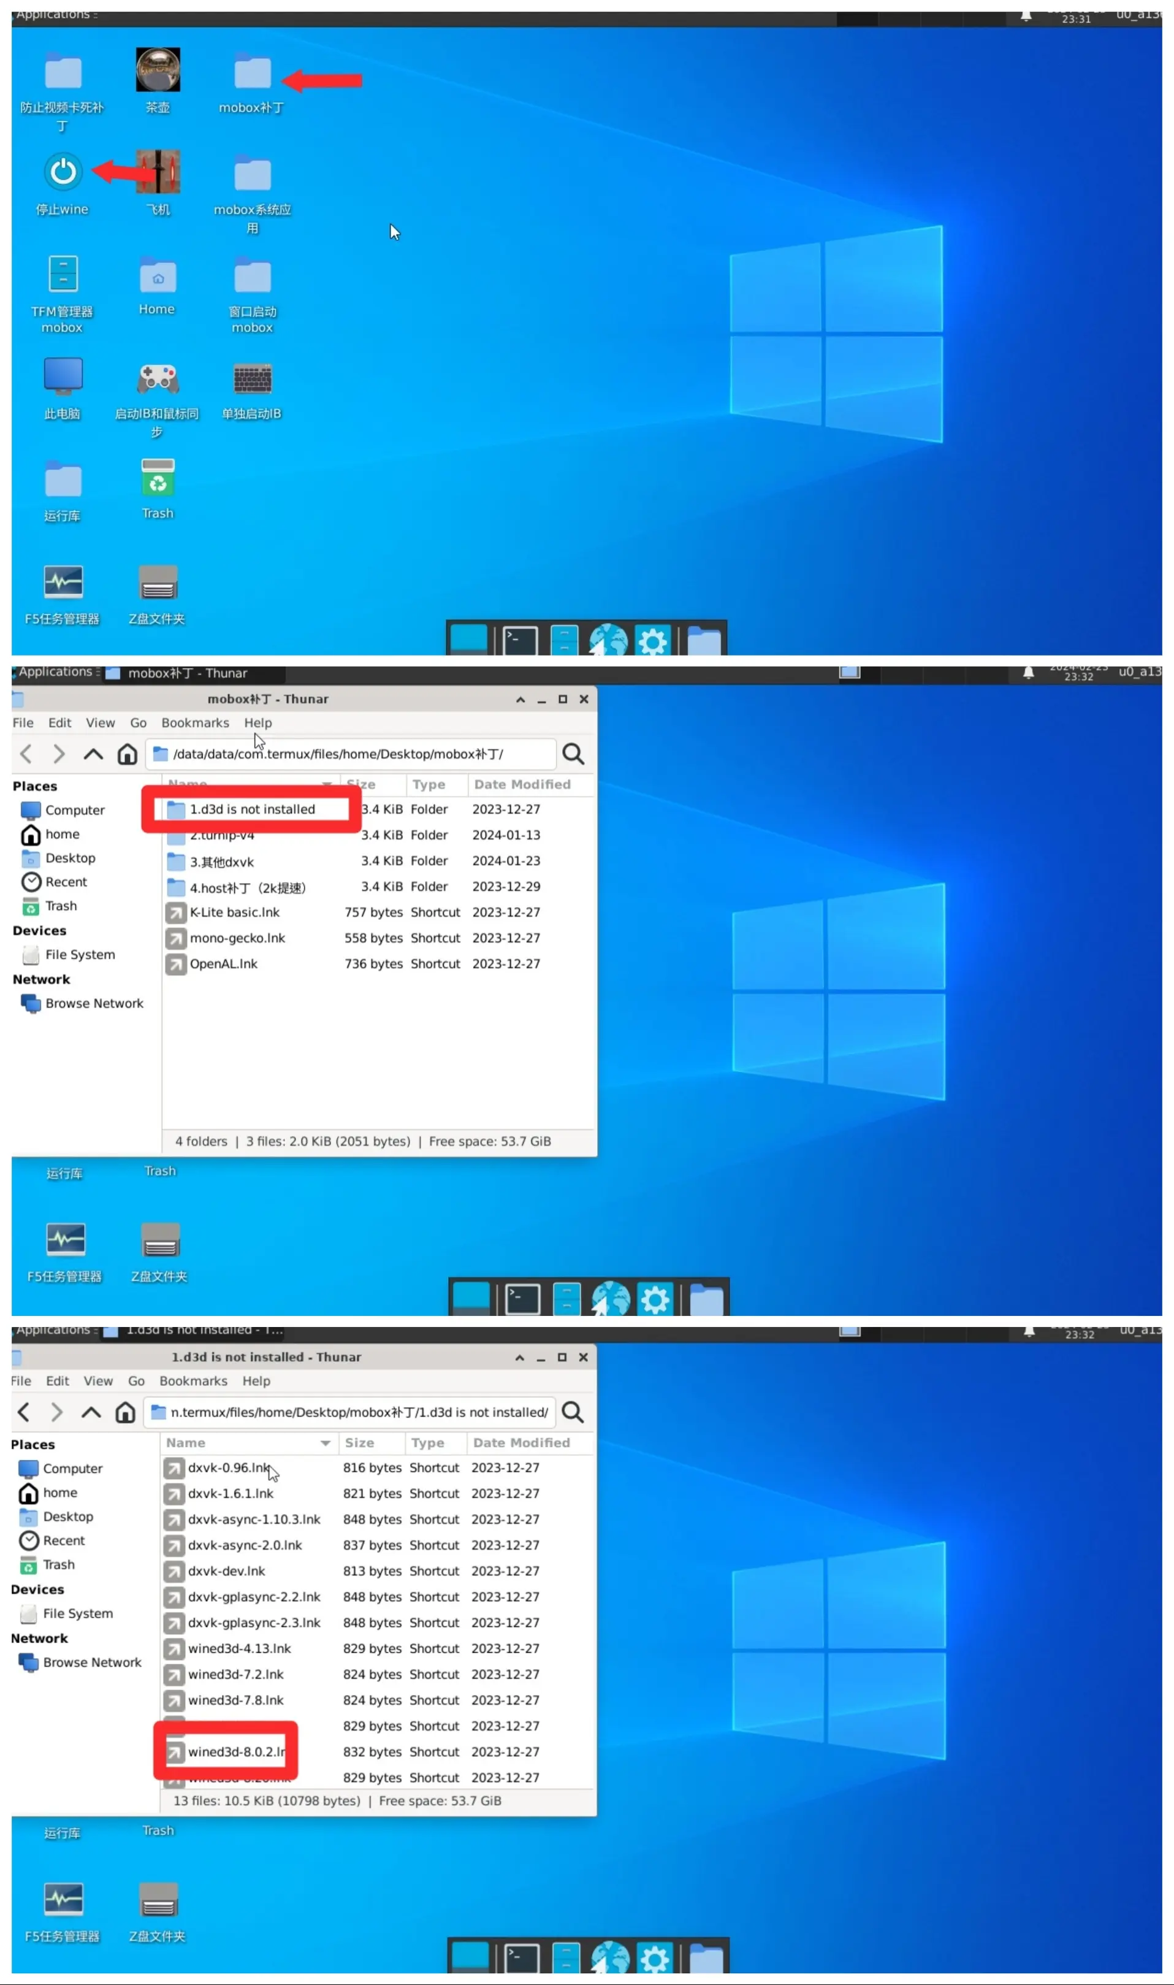1174x1985 pixels.
Task: Open Bookmarks menu in the mobox补丁 Thunar window
Action: [x=194, y=723]
